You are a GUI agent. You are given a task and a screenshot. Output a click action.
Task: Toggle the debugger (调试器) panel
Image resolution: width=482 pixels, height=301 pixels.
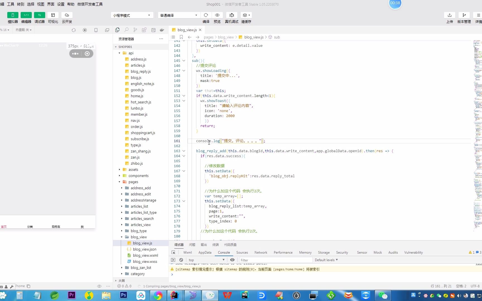pyautogui.click(x=39, y=15)
